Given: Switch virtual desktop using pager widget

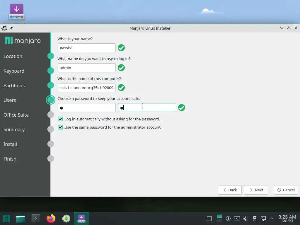Looking at the screenshot, I should point(219,219).
